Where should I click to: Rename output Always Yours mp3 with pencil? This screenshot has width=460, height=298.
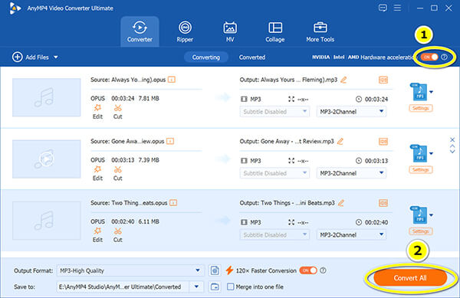[343, 80]
